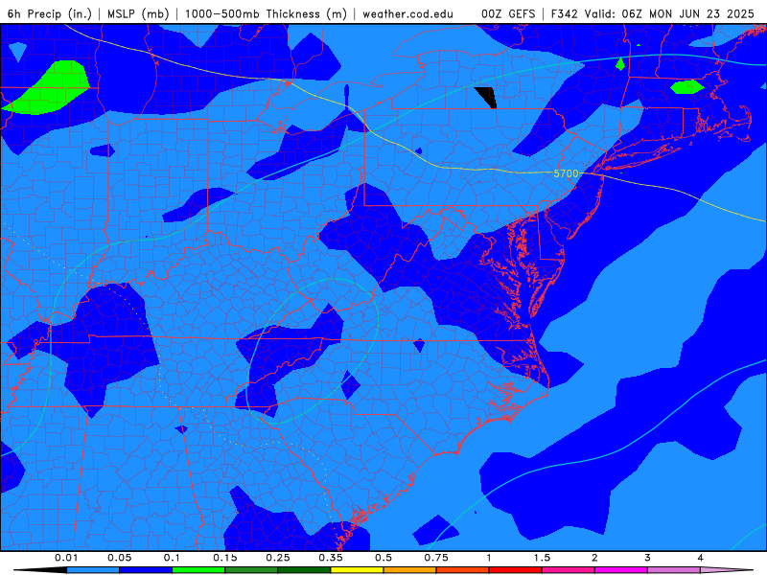Click the '0.01' legend tick label
This screenshot has height=575, width=767.
click(x=66, y=558)
